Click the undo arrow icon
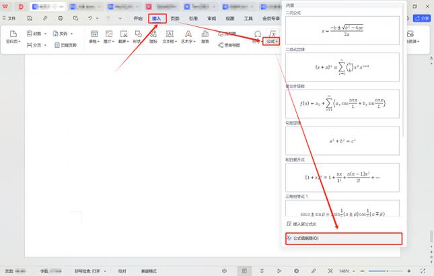The image size is (434, 276). 90,18
